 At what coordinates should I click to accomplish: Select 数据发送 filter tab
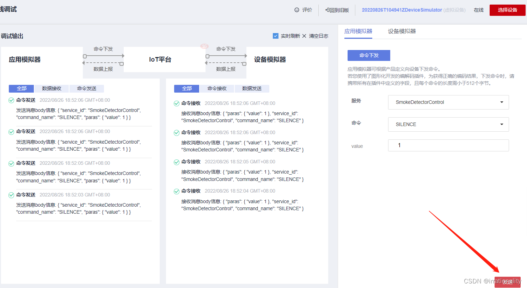tap(252, 88)
